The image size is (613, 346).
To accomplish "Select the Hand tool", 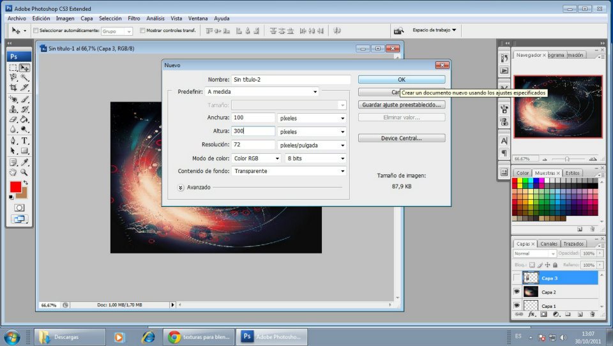I will pos(13,172).
